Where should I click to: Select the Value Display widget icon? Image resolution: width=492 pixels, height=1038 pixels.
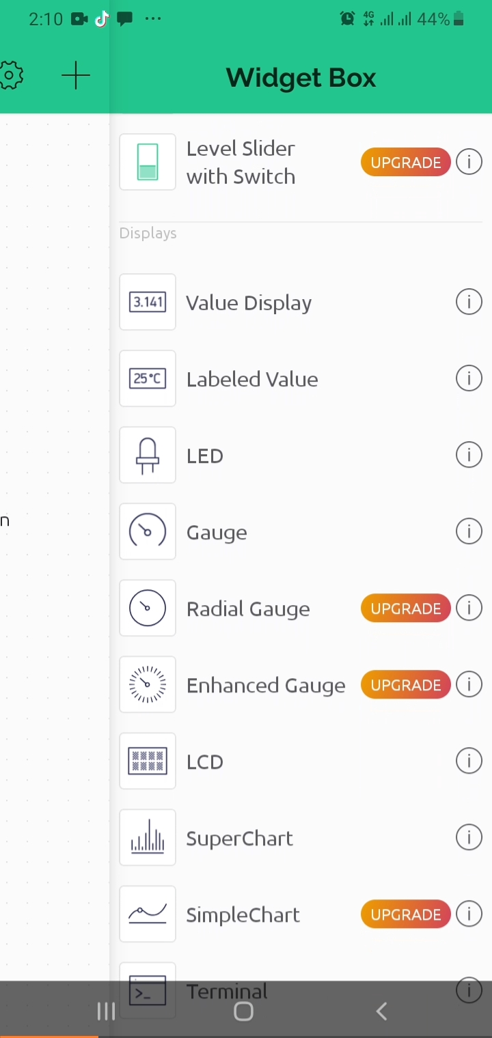148,303
